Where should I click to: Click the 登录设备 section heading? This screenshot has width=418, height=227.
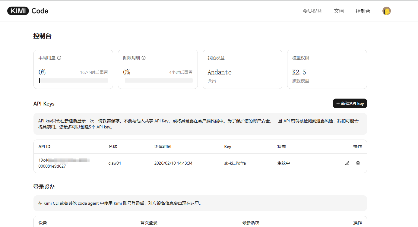click(44, 187)
